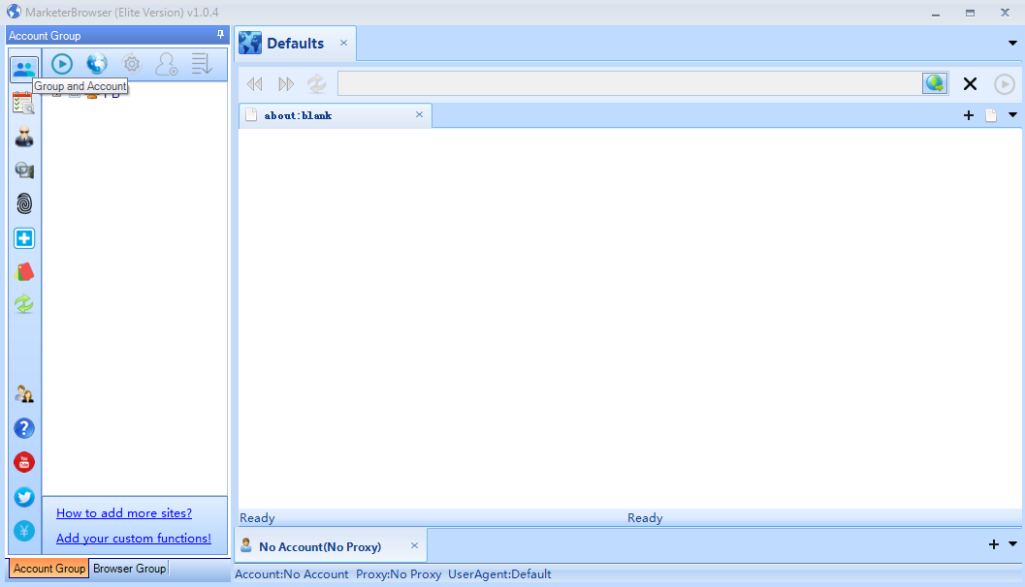Screen dimensions: 1025x587
Task: Close the Defaults tab
Action: (343, 43)
